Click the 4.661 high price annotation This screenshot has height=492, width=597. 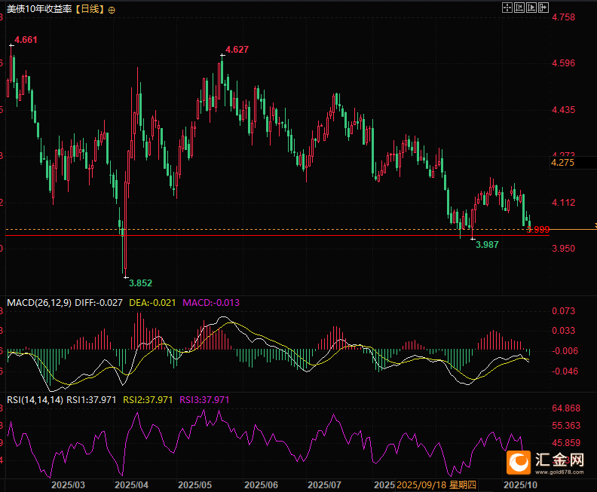(x=26, y=40)
